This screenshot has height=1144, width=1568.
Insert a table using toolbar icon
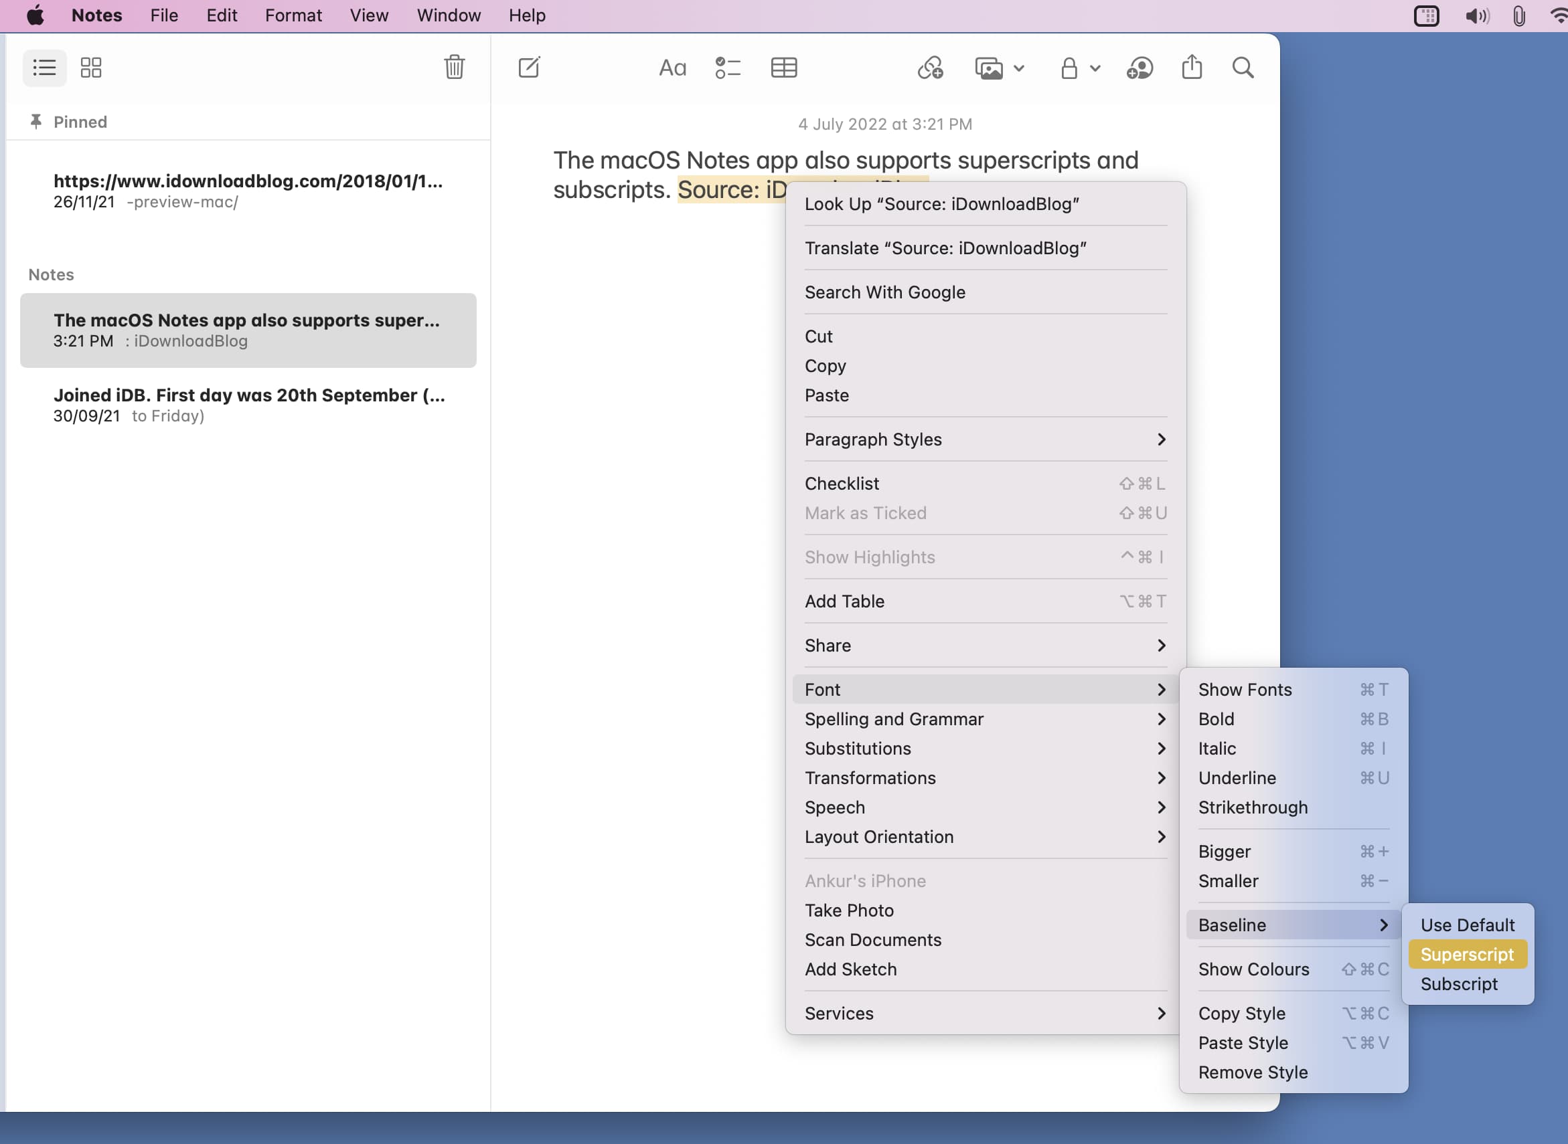pyautogui.click(x=783, y=68)
